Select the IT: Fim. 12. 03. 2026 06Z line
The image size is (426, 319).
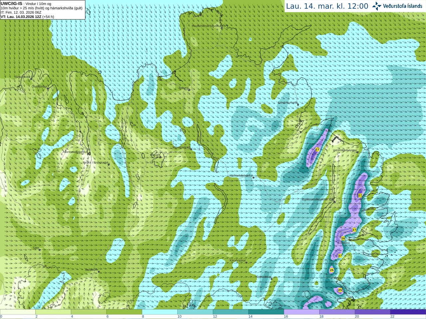click(x=21, y=12)
